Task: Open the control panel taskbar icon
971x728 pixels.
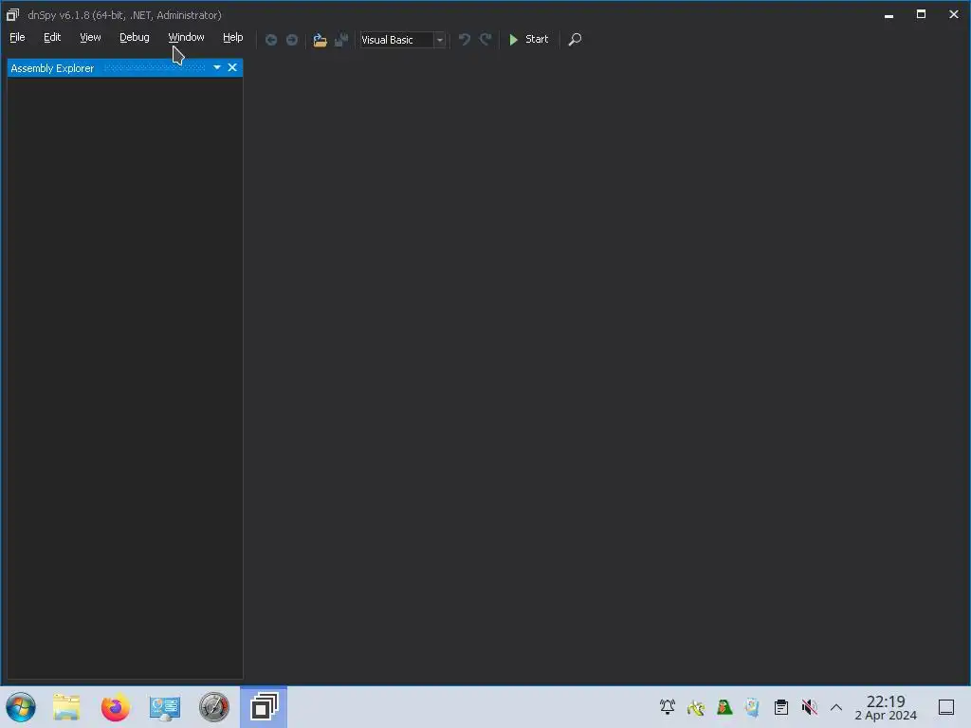Action: (165, 707)
